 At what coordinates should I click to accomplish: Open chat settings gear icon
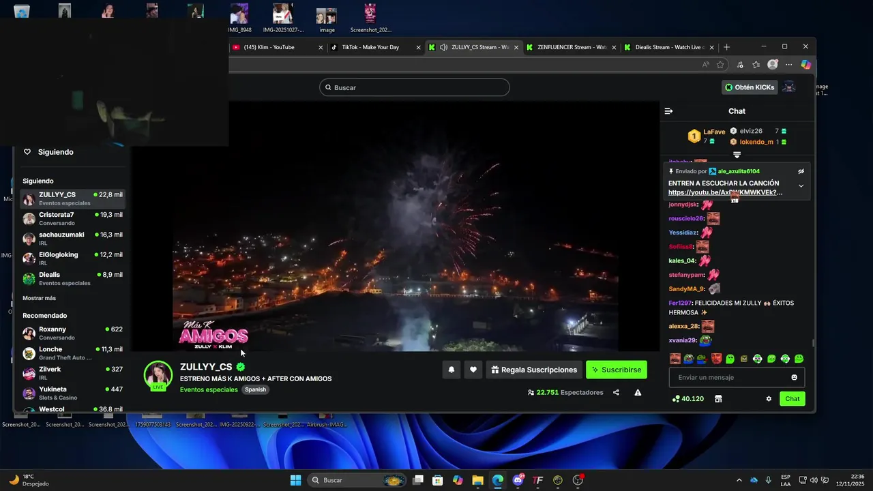(769, 399)
